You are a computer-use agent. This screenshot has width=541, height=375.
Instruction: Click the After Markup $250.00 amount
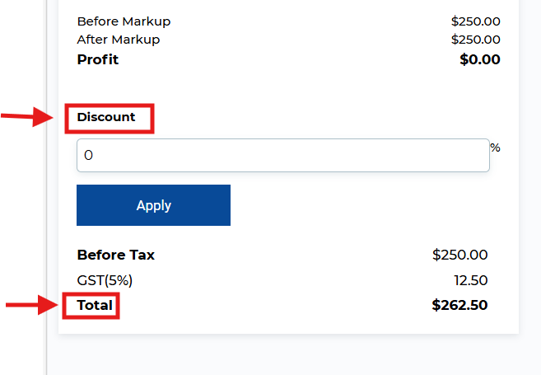[x=475, y=40]
